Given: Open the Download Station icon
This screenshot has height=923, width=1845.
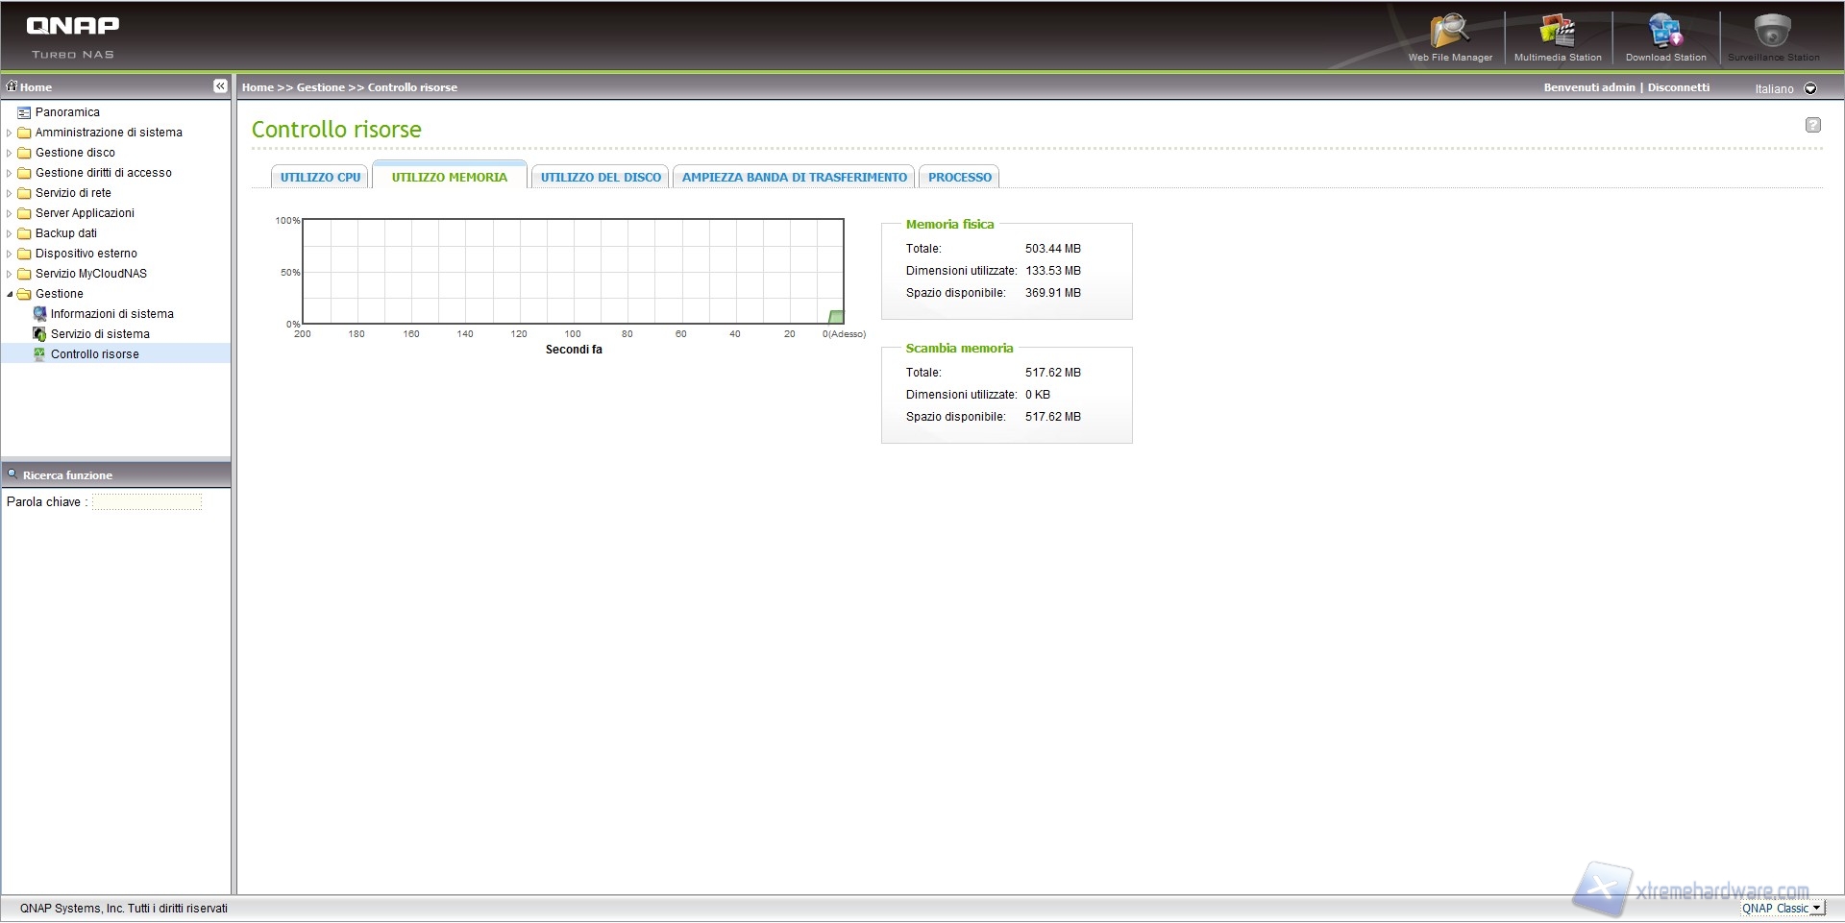Looking at the screenshot, I should pyautogui.click(x=1665, y=33).
